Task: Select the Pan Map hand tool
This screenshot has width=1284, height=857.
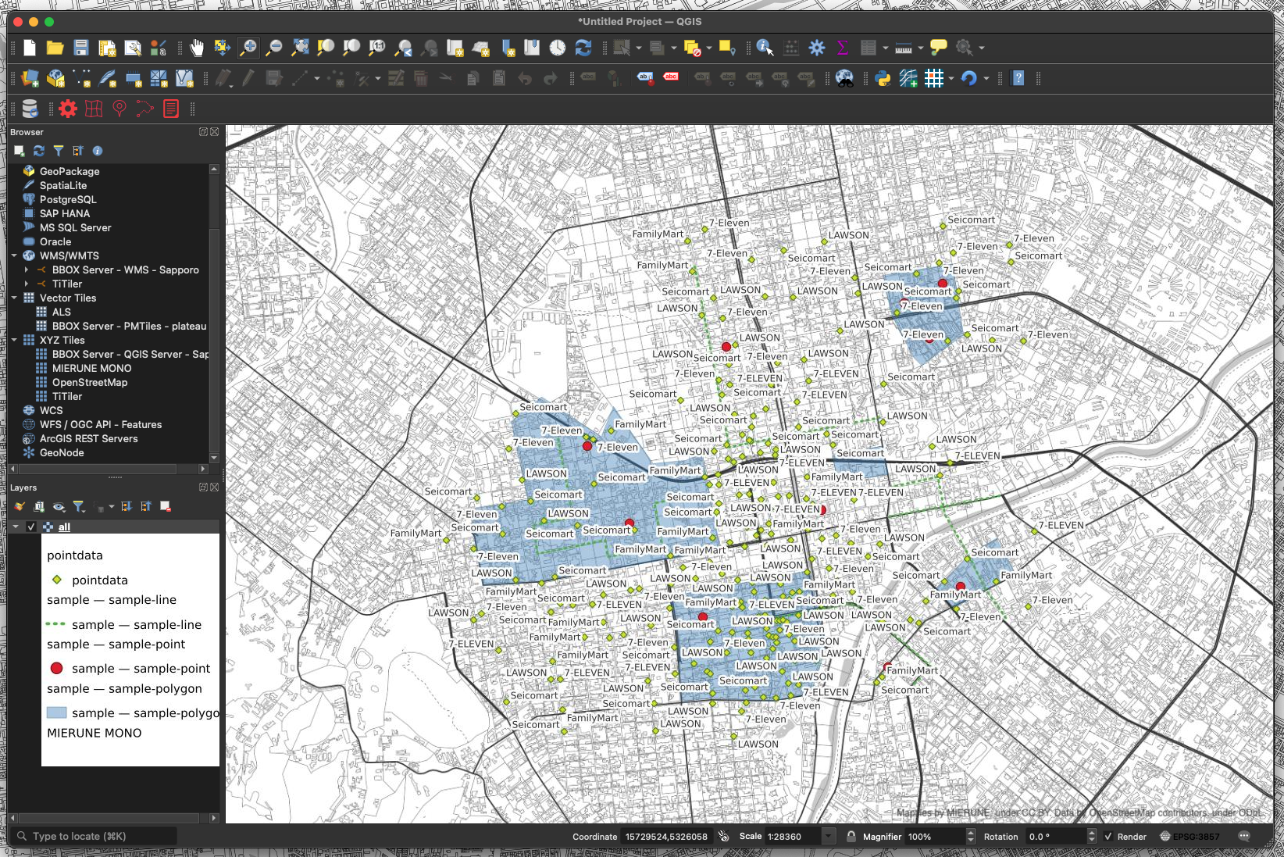Action: click(x=197, y=48)
